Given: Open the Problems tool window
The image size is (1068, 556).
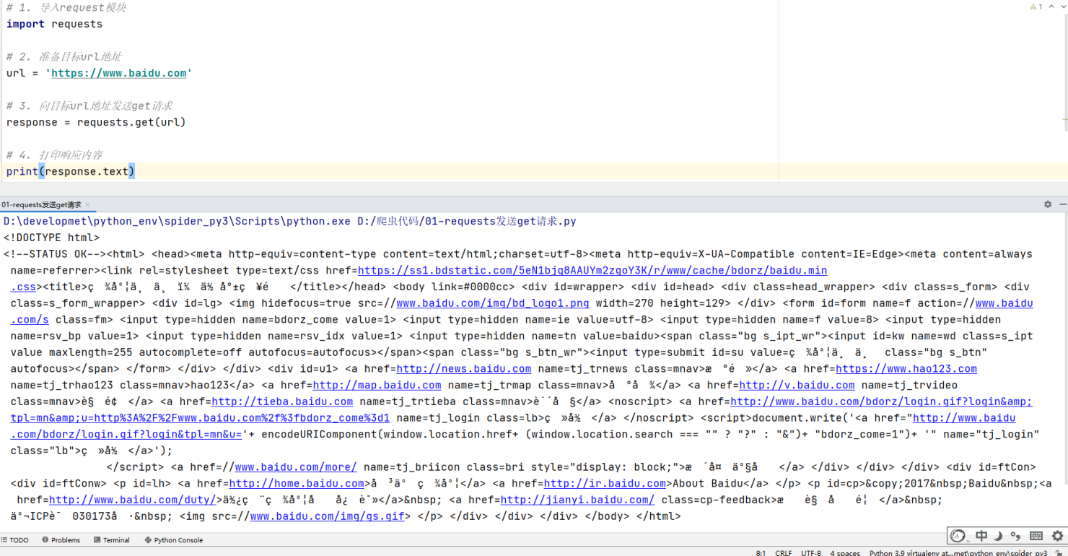Looking at the screenshot, I should (x=61, y=540).
